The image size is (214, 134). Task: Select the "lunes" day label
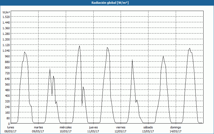[x=11, y=127]
